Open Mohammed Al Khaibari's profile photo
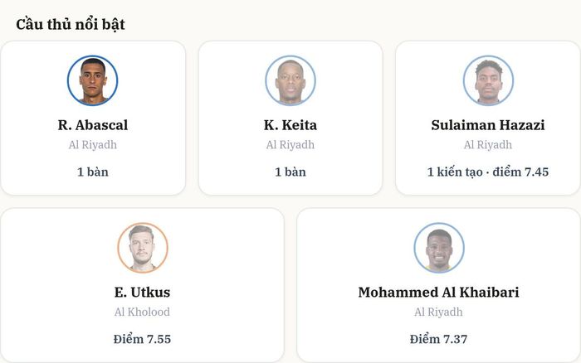The width and height of the screenshot is (581, 363). [439, 248]
